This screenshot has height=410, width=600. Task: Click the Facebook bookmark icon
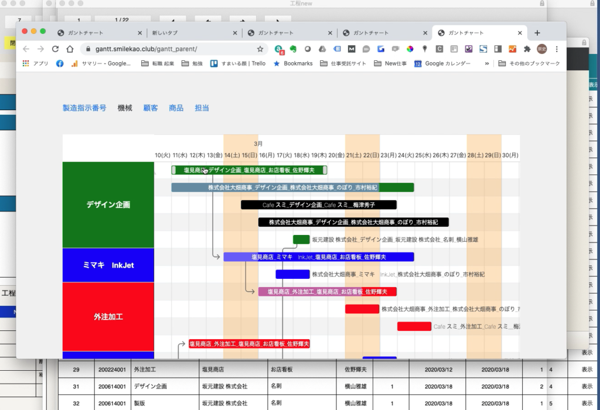59,63
